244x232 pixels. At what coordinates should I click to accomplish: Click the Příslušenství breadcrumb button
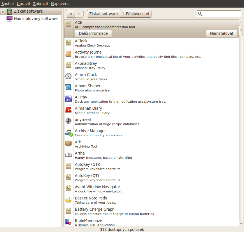pos(137,14)
